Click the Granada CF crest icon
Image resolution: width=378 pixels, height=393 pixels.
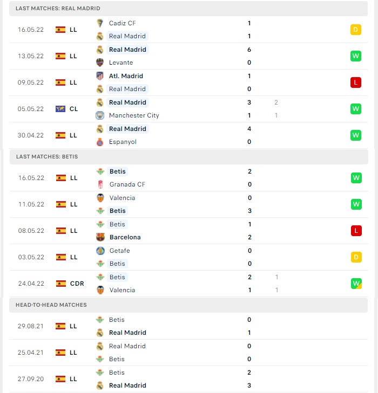pos(100,184)
